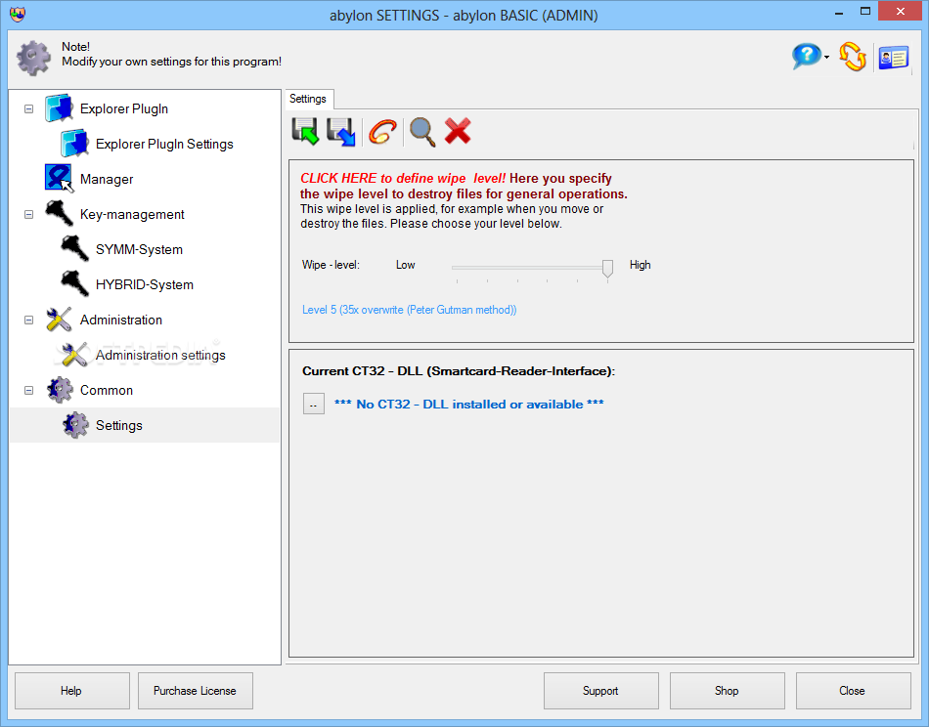Screen dimensions: 929x727
Task: Click the red X delete icon
Action: coord(458,131)
